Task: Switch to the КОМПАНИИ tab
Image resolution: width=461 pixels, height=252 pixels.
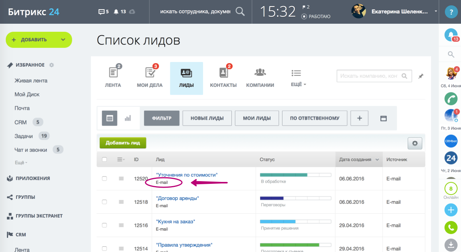Action: (260, 78)
